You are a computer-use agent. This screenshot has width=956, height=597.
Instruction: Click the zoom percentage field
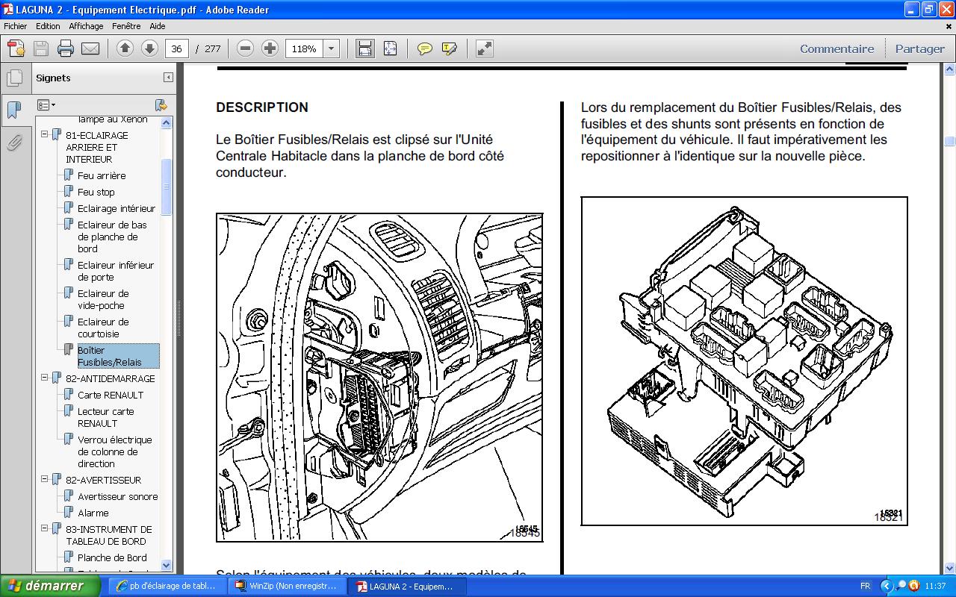coord(304,49)
